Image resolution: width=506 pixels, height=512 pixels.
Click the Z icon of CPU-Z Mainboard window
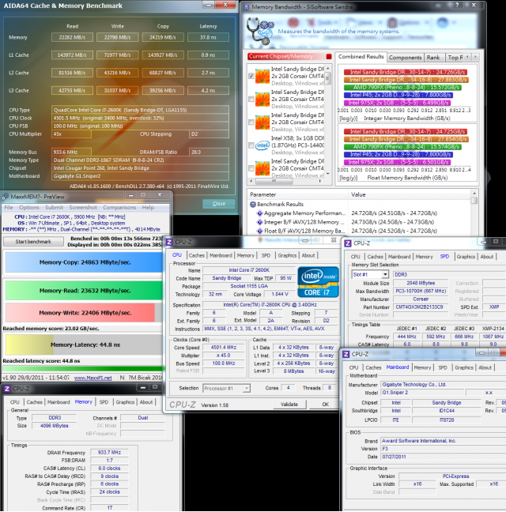[x=346, y=354]
